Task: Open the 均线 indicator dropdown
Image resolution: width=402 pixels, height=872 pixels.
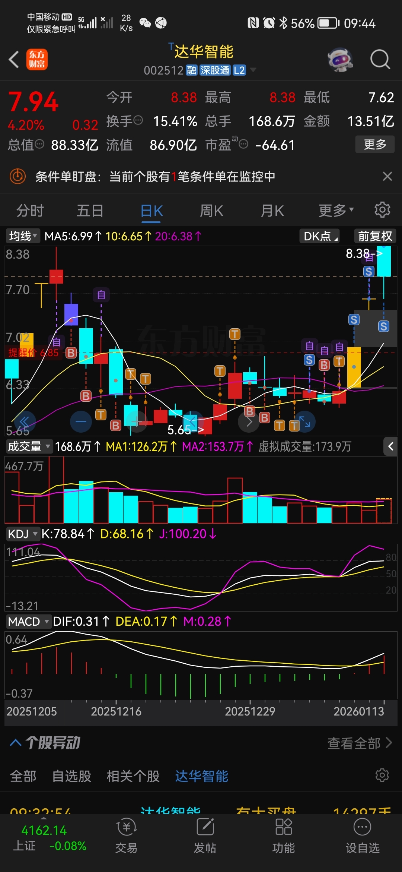Action: [23, 236]
